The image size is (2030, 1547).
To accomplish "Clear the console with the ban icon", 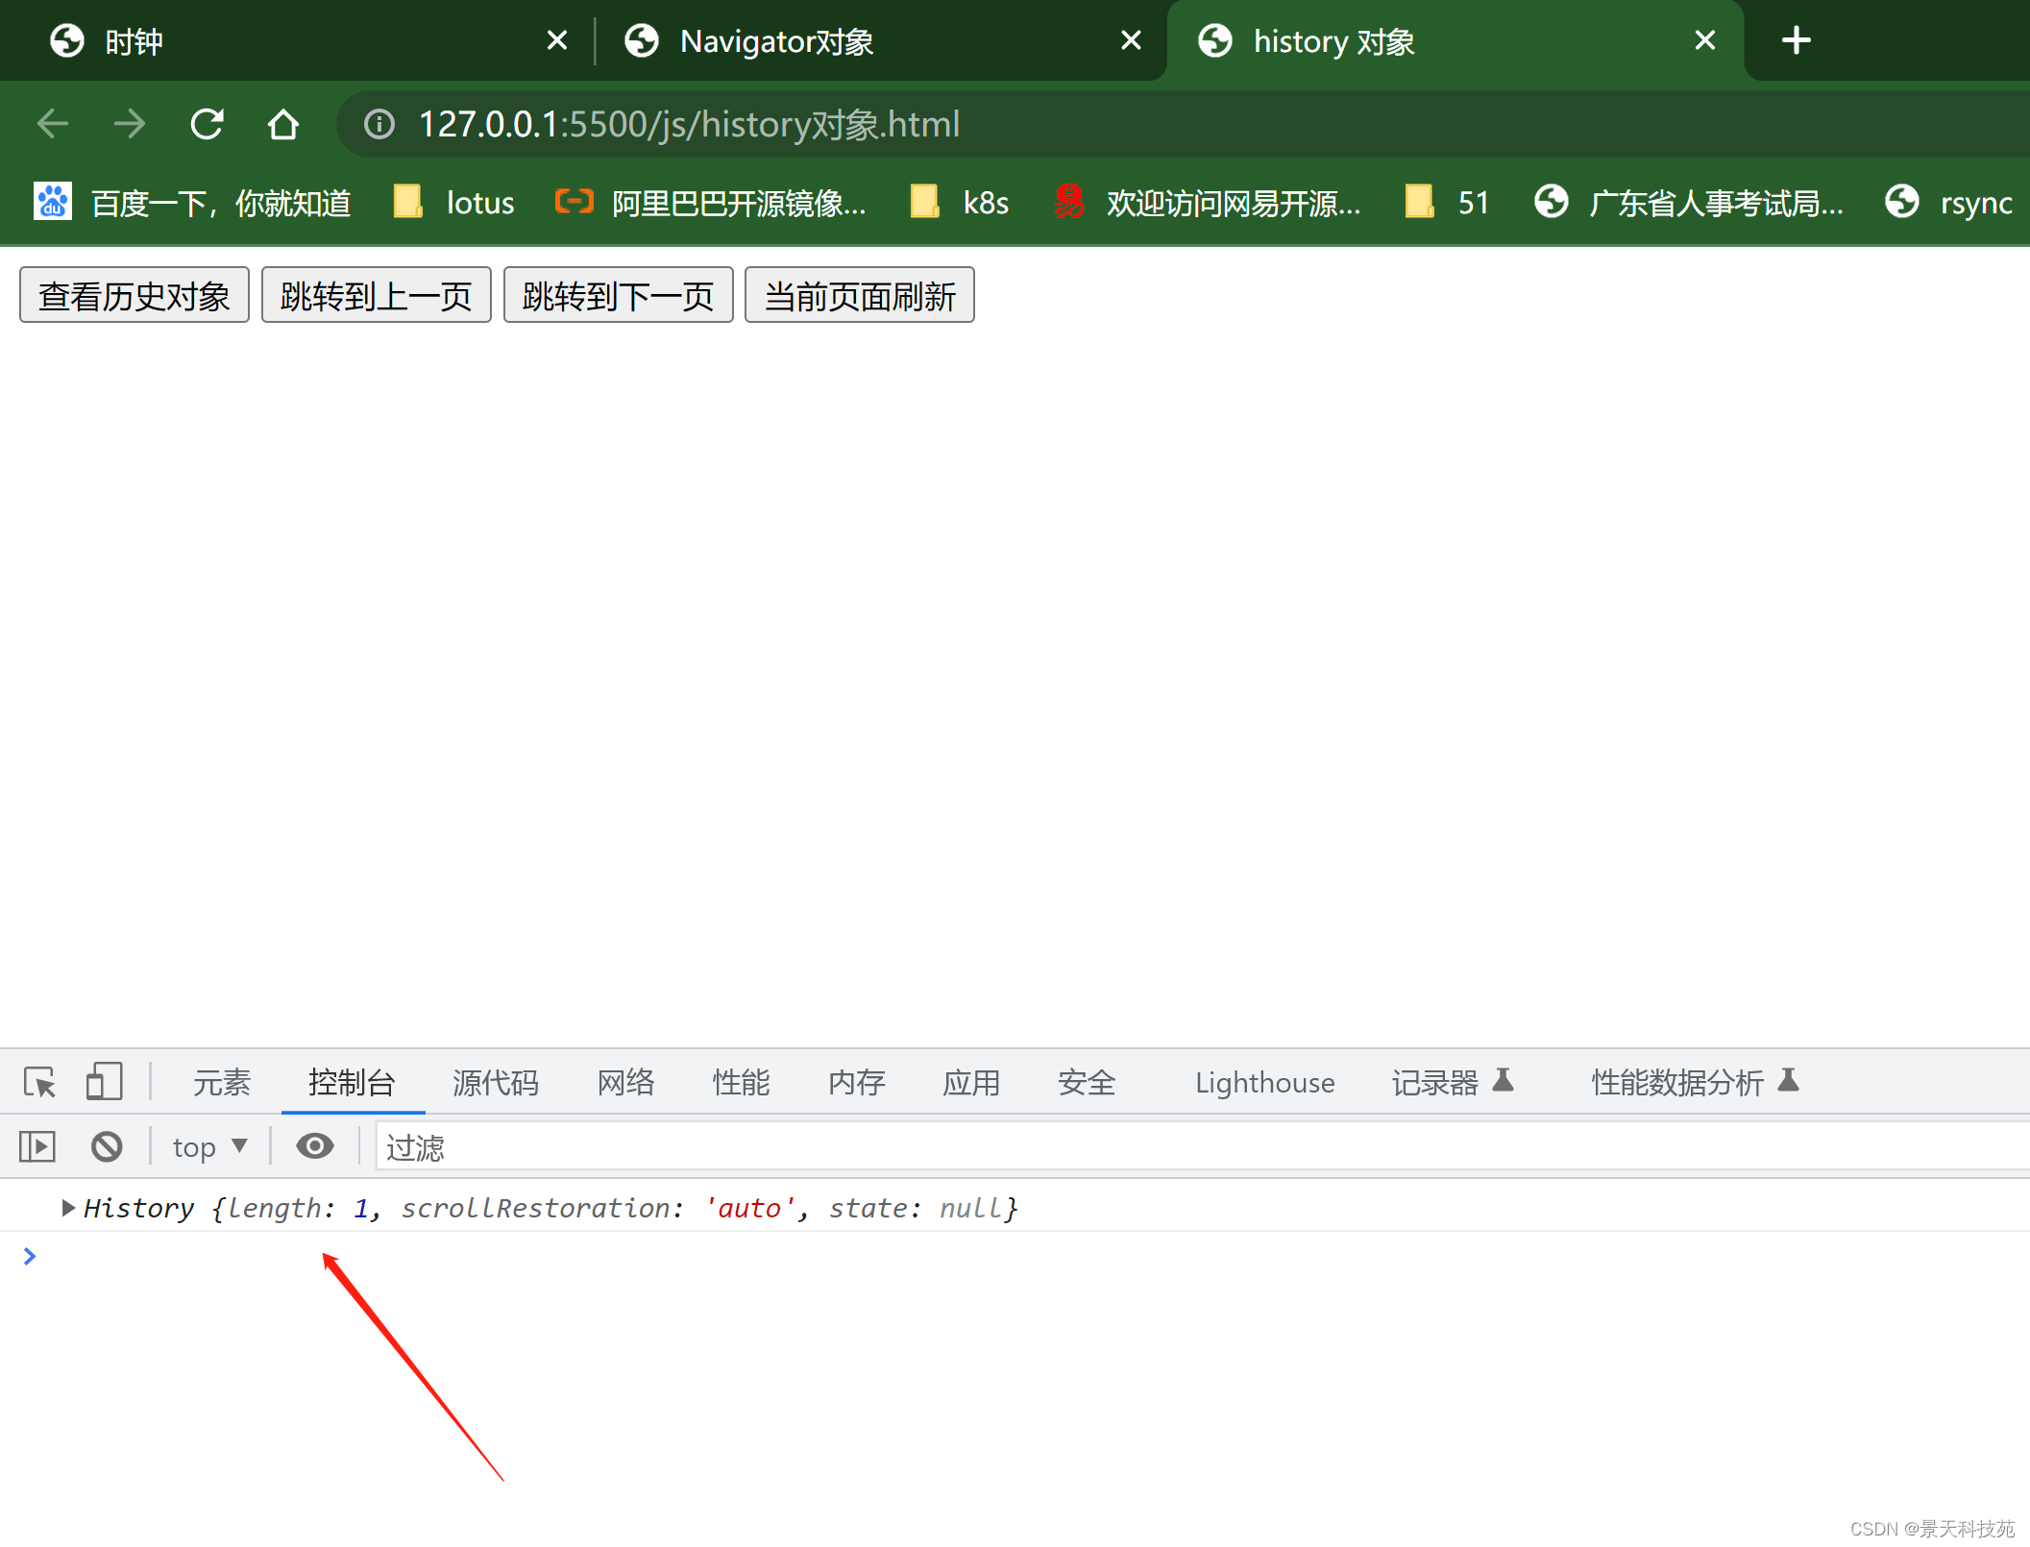I will [x=107, y=1146].
